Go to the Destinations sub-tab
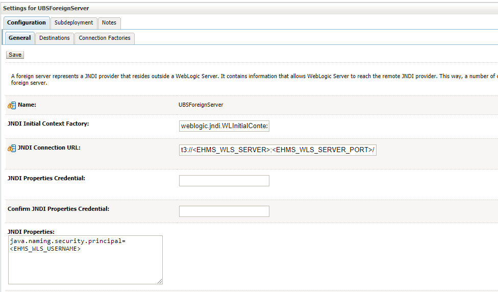498x292 pixels. point(55,38)
